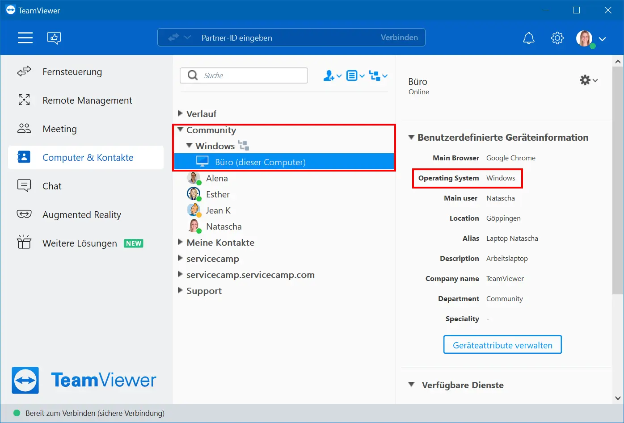Click the gift box icon
The height and width of the screenshot is (423, 624).
point(24,242)
